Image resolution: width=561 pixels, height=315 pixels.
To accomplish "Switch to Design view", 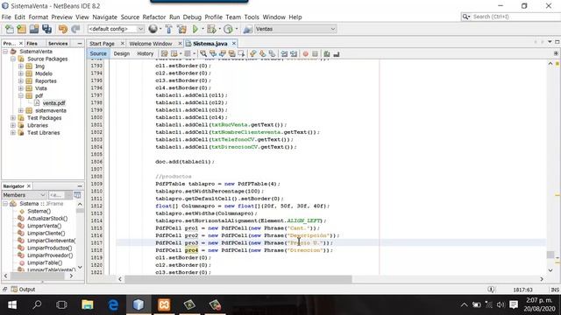I will [122, 53].
